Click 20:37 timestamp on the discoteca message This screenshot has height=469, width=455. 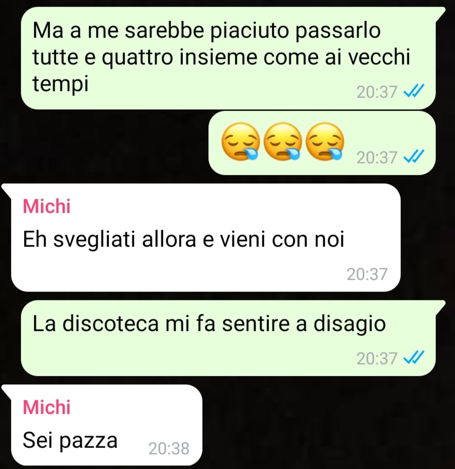[377, 358]
